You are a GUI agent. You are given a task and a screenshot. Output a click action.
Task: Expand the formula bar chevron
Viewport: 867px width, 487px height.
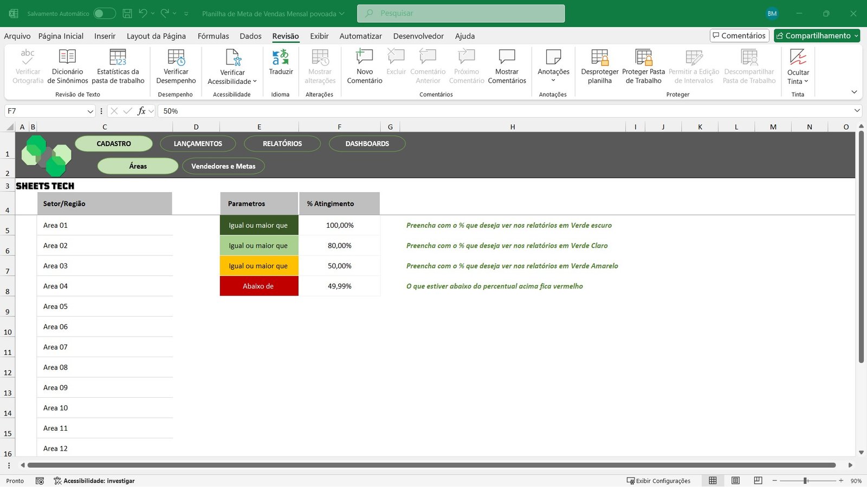coord(857,110)
